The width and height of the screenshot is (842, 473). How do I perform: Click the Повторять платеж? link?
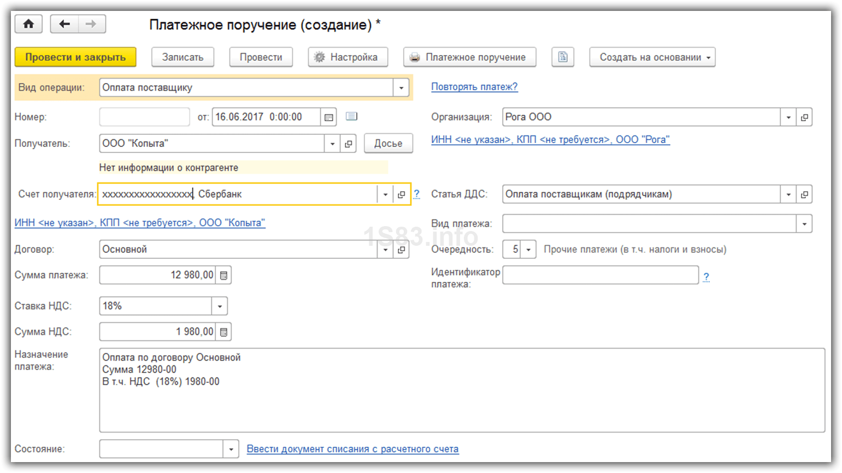click(474, 87)
